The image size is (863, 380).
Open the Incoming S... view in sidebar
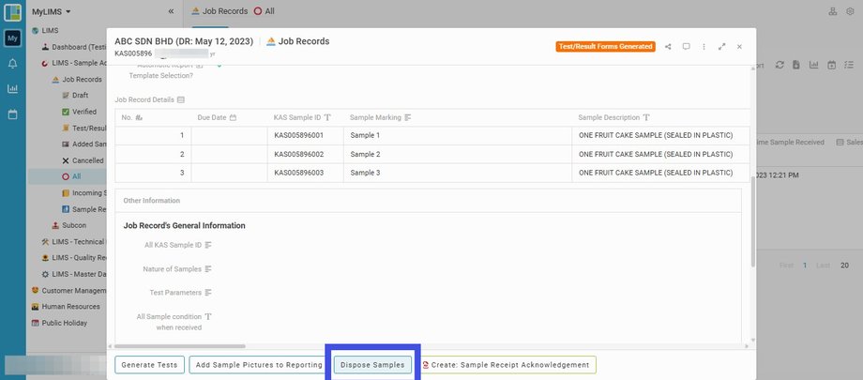click(x=83, y=193)
